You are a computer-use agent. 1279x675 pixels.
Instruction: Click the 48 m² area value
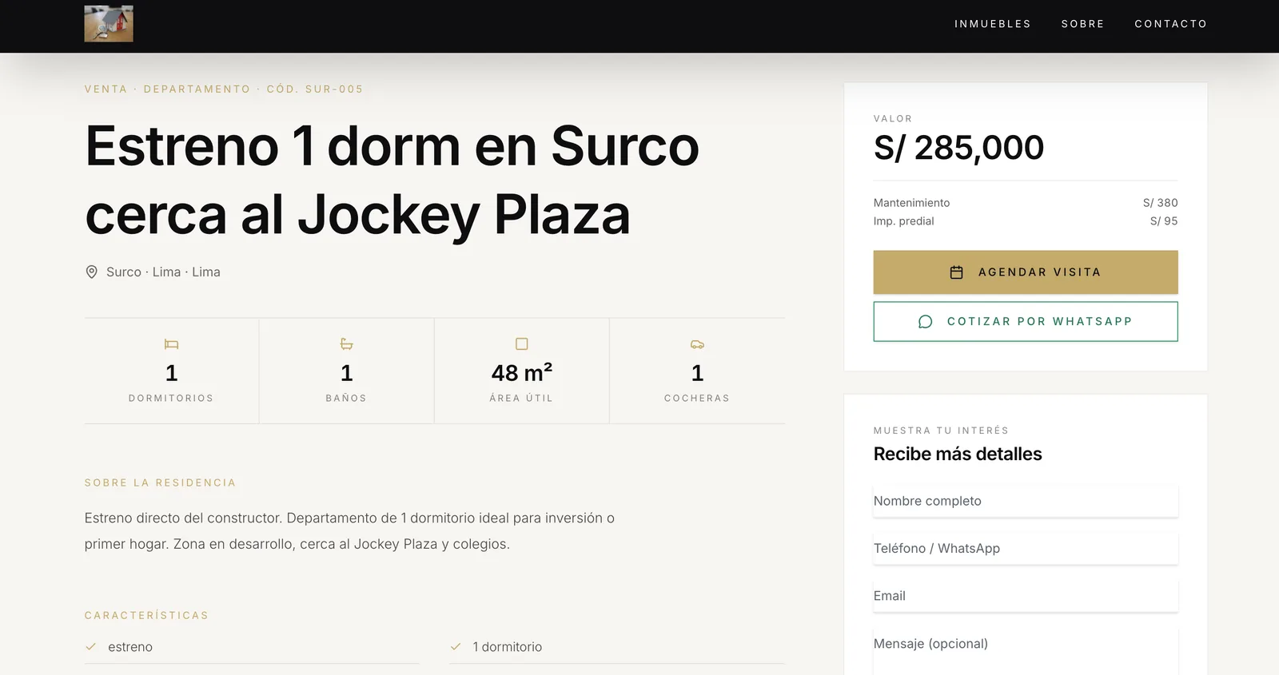pos(522,373)
